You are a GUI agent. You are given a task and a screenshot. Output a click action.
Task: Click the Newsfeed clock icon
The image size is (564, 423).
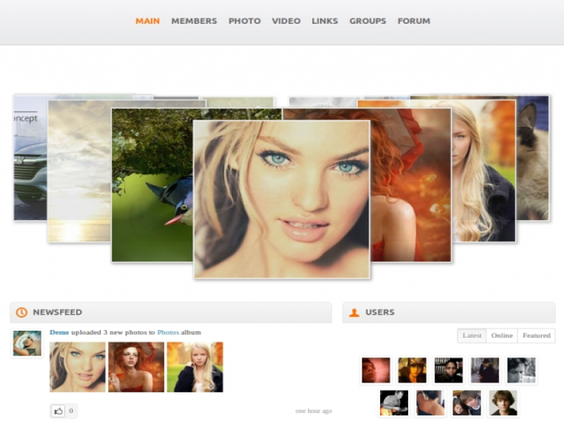tap(22, 312)
